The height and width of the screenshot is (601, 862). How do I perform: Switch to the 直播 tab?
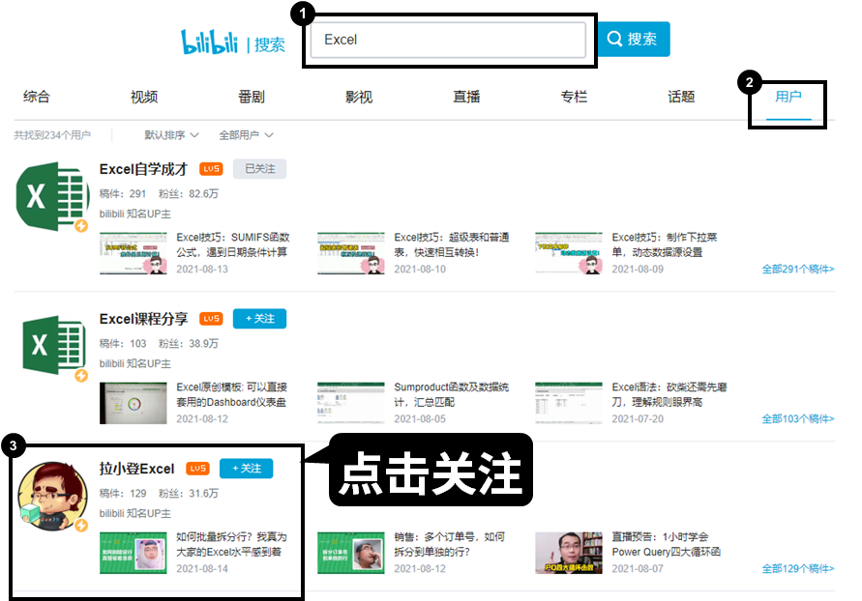pos(466,98)
